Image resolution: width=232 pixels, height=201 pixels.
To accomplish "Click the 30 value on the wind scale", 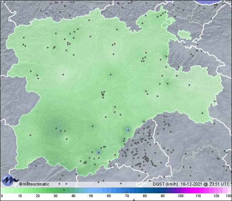I will [x=55, y=196].
